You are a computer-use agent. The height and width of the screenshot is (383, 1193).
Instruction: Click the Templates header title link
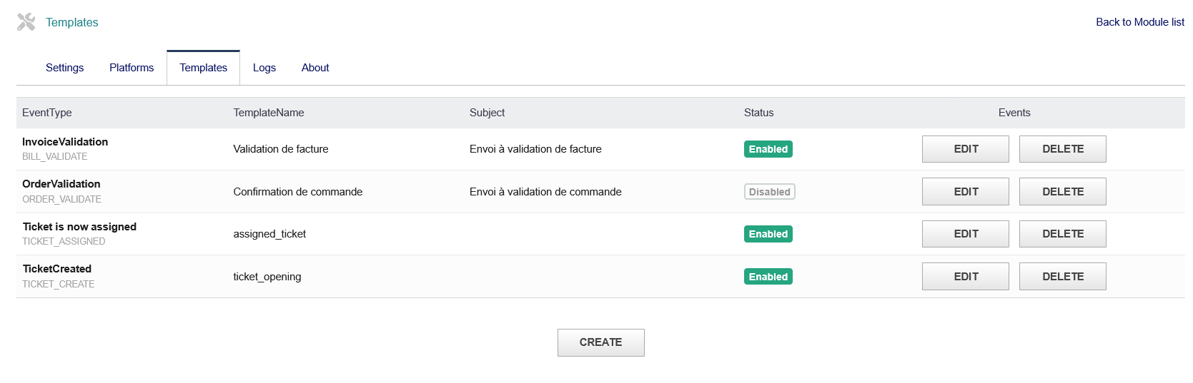click(72, 23)
